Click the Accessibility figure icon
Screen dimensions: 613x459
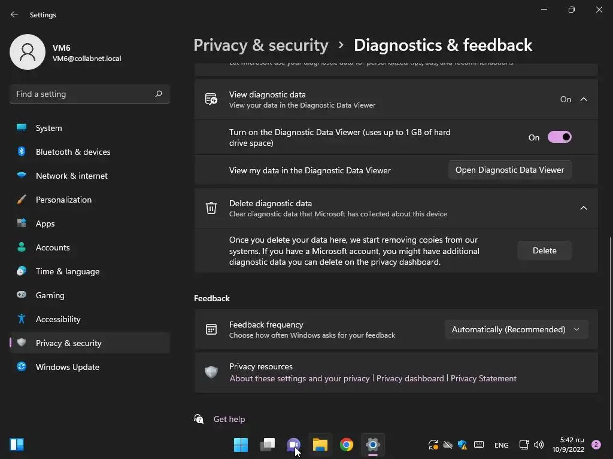point(22,319)
